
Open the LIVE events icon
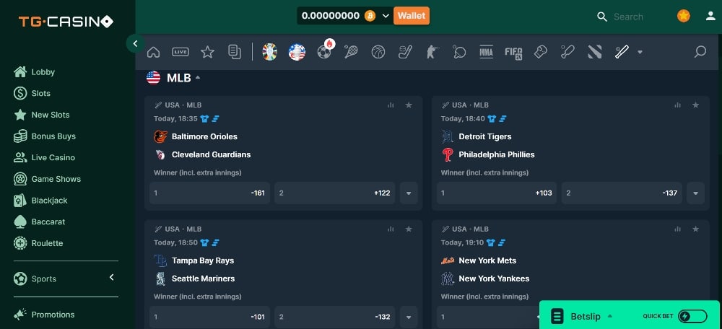(180, 52)
